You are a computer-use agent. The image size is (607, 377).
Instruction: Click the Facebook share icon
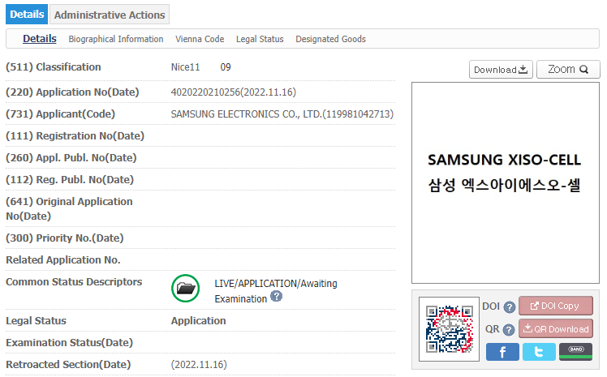pyautogui.click(x=502, y=352)
